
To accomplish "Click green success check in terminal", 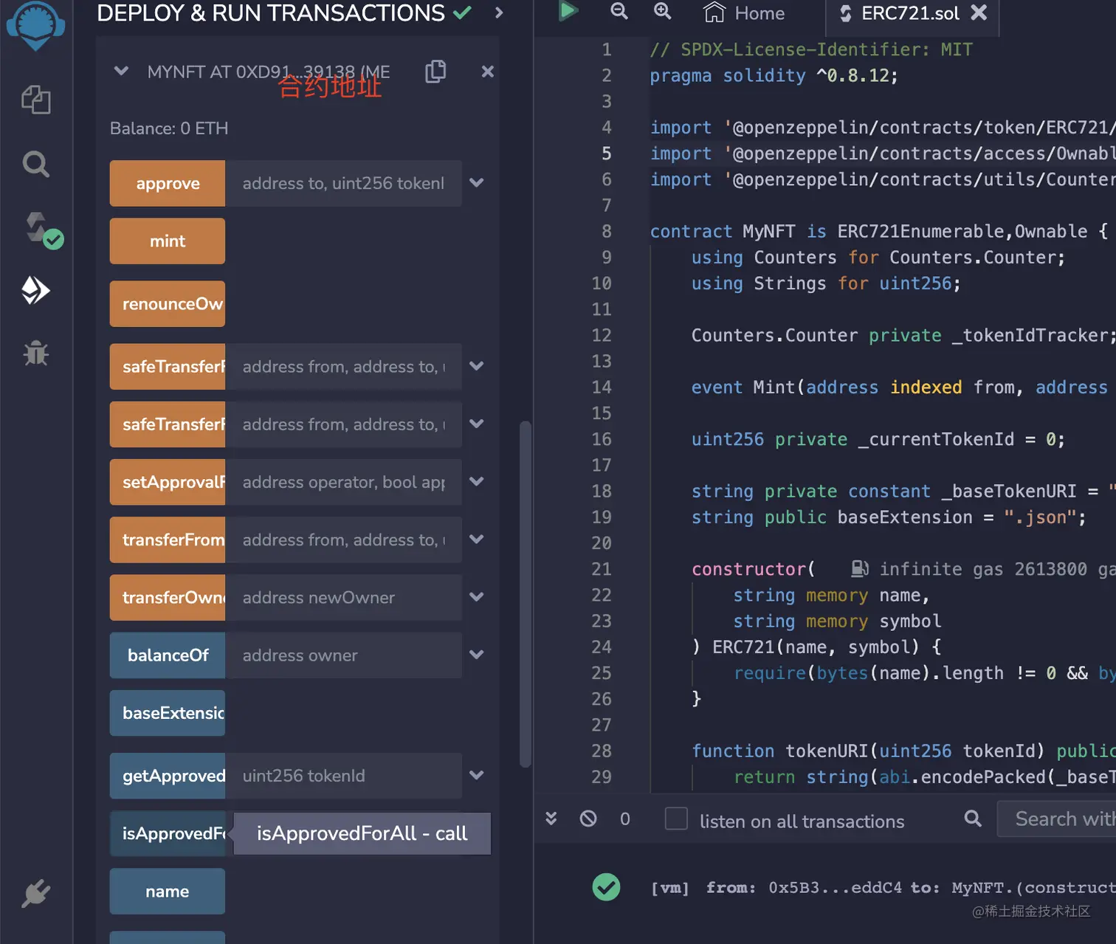I will click(x=606, y=887).
